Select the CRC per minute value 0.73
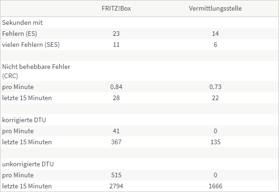The width and height of the screenshot is (279, 192). coord(215,87)
